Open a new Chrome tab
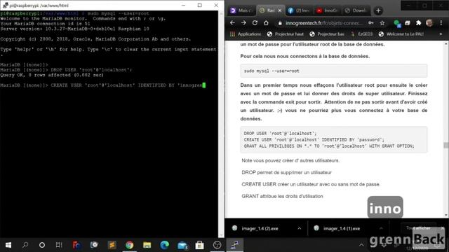Screen dimensions: 449x252 tap(378, 10)
